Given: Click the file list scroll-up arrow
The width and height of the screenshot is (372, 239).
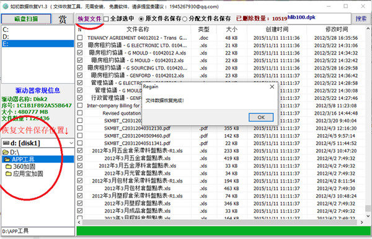Looking at the screenshot, I should pos(368,29).
